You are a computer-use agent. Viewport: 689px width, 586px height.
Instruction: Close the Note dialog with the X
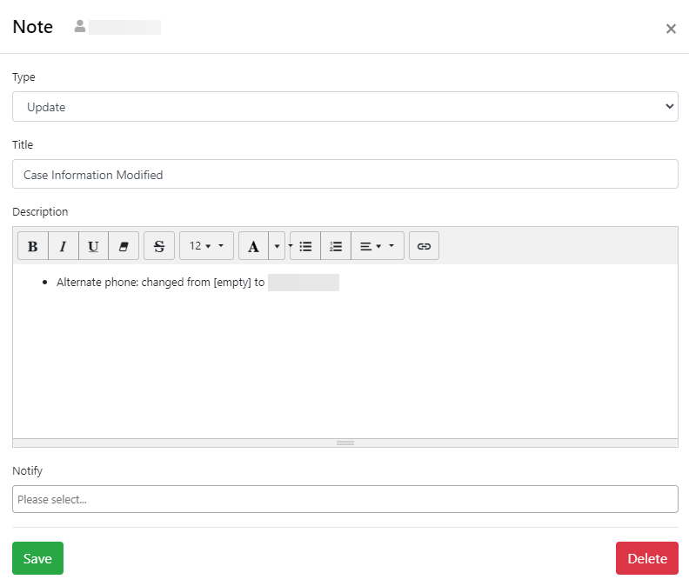(671, 29)
